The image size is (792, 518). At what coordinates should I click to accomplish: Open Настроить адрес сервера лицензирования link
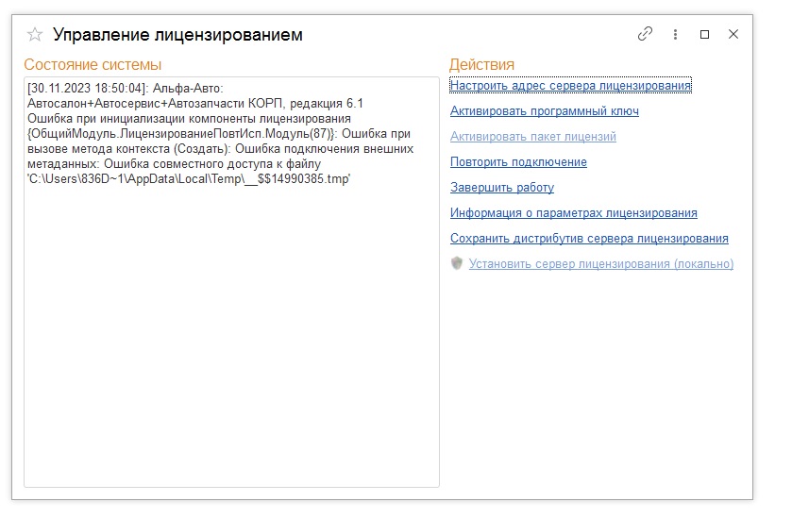tap(570, 85)
